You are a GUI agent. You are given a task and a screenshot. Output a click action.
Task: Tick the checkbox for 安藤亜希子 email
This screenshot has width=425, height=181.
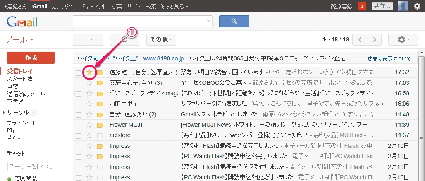coord(78,83)
